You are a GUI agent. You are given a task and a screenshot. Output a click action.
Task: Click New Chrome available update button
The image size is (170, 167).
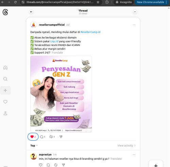pos(152,2)
